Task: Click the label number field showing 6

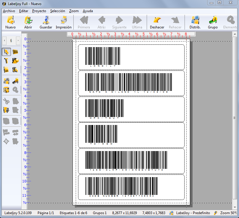Action: [x=11, y=41]
